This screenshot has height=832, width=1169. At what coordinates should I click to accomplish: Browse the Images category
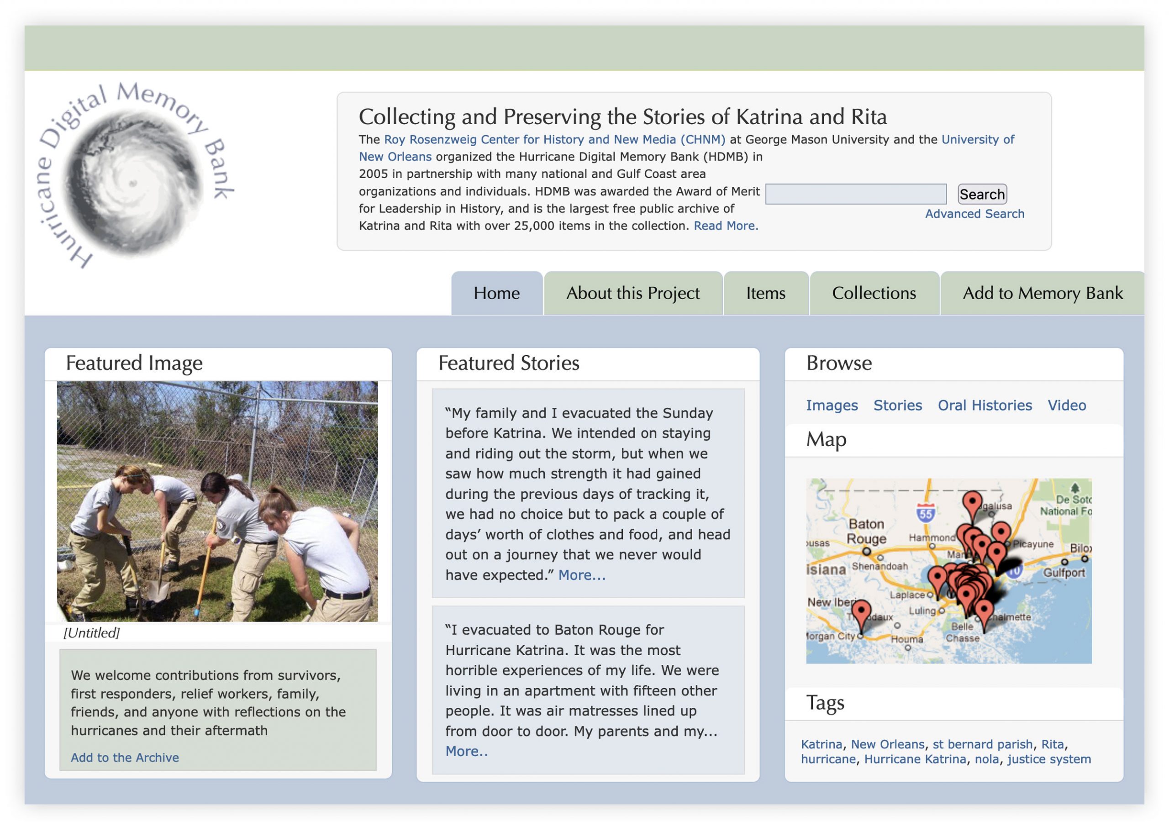[832, 405]
